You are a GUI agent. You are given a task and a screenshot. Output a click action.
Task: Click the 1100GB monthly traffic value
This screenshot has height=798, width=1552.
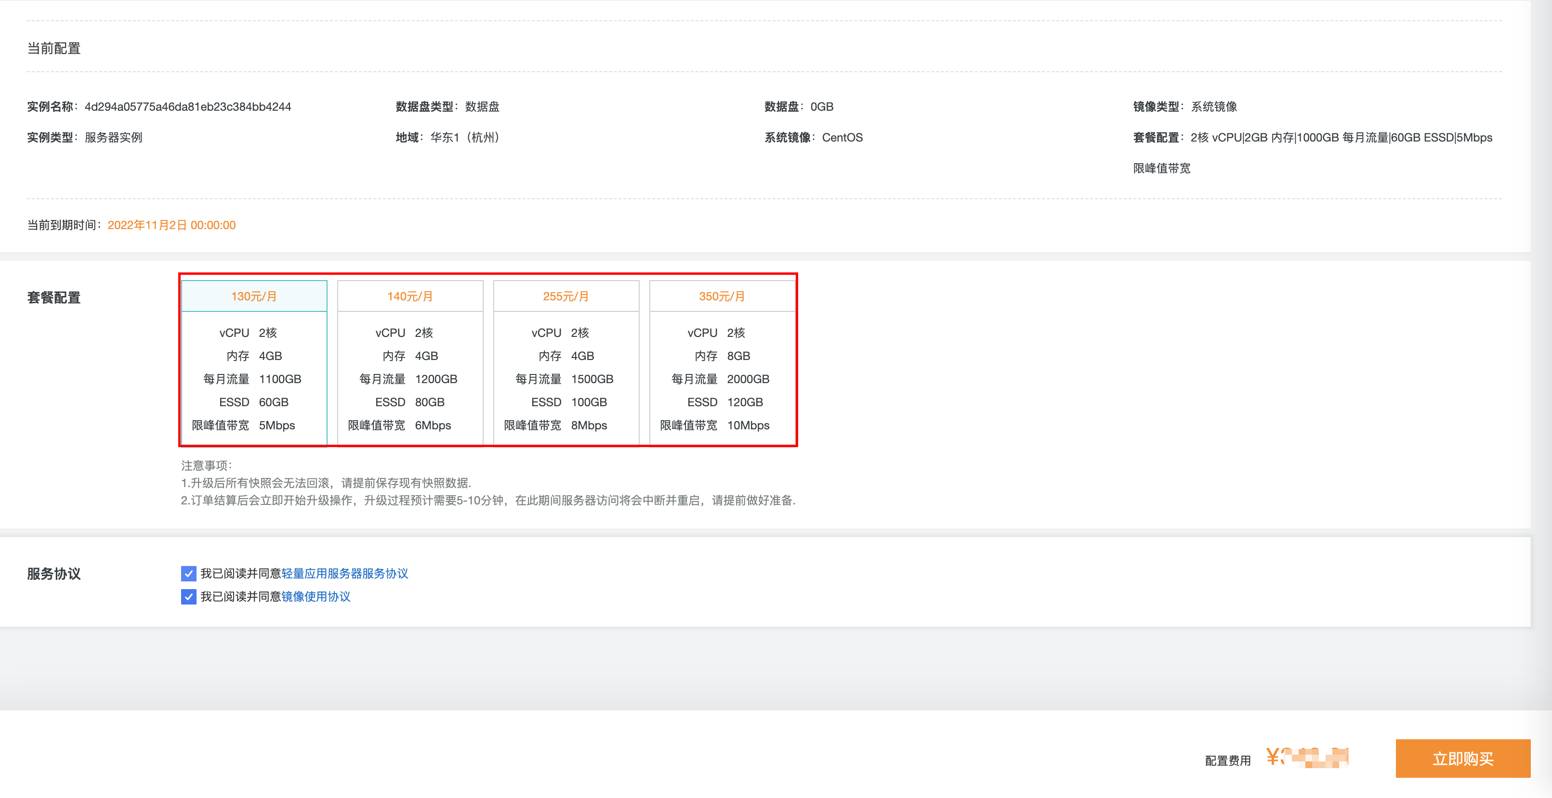click(x=279, y=379)
